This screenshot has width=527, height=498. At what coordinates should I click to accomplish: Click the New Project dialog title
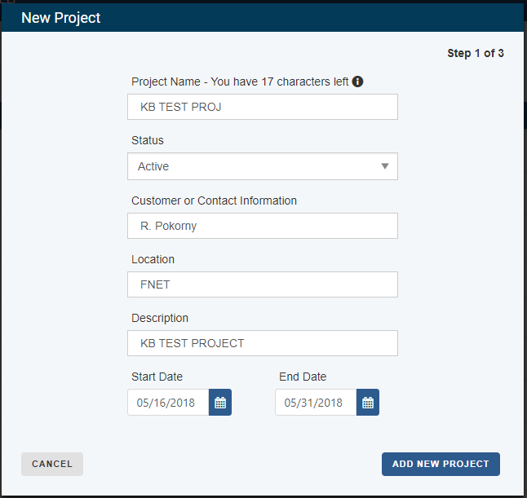61,18
